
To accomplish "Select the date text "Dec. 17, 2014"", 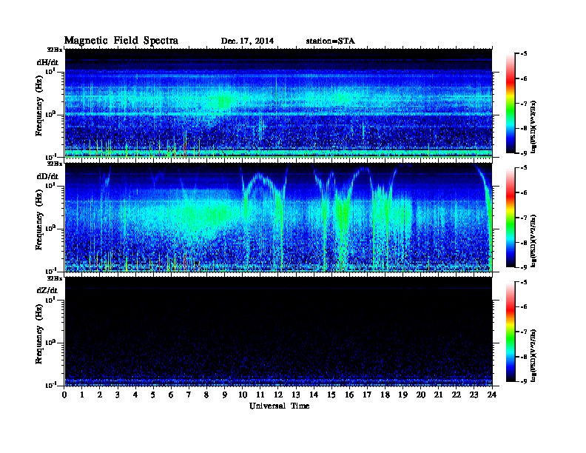I will pos(247,41).
